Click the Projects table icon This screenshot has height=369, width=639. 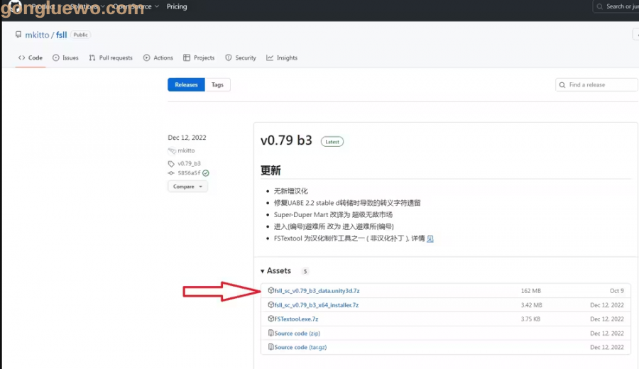pyautogui.click(x=187, y=58)
